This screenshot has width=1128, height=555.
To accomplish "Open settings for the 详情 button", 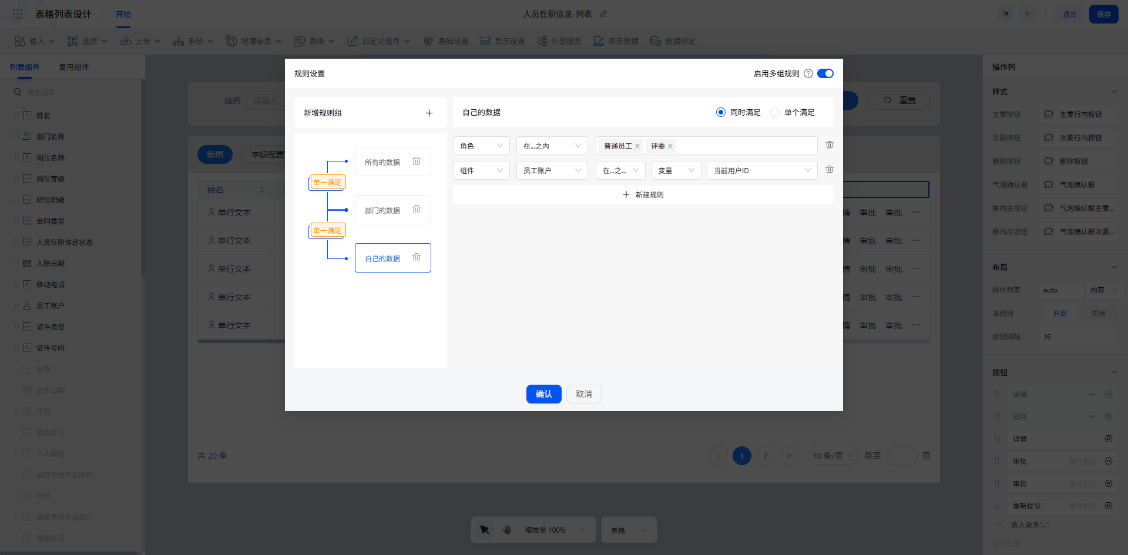I will (1109, 439).
